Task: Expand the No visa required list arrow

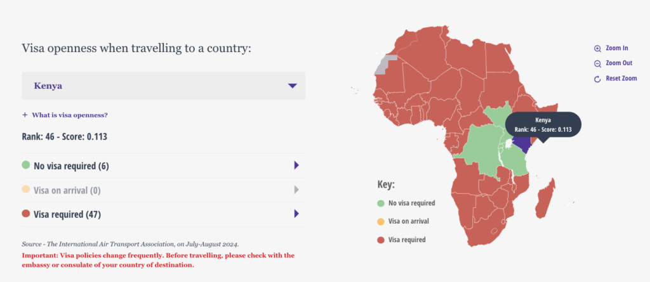Action: 296,165
